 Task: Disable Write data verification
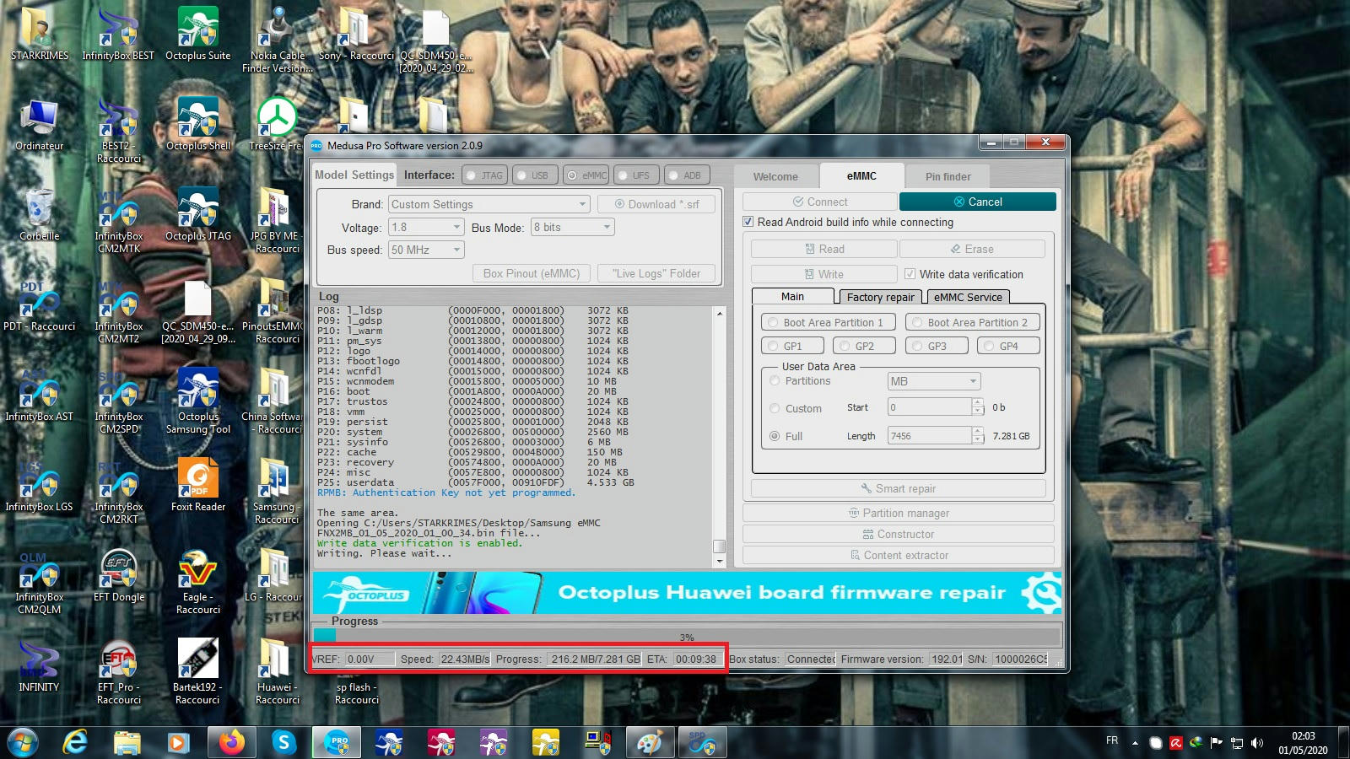(x=910, y=274)
